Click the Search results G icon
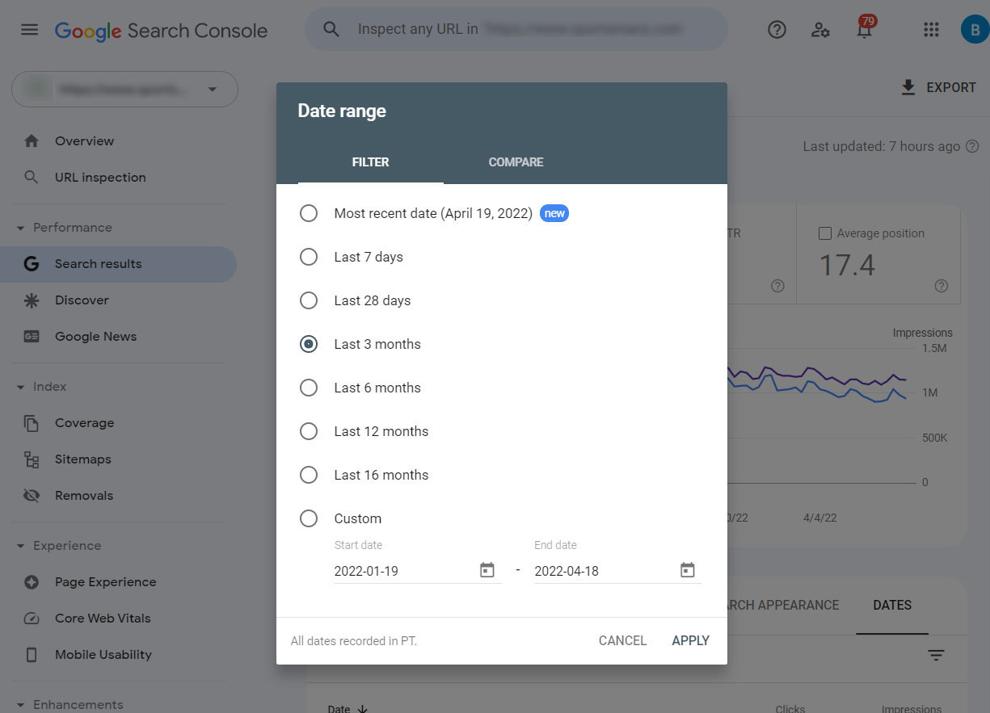Image resolution: width=990 pixels, height=713 pixels. (32, 263)
